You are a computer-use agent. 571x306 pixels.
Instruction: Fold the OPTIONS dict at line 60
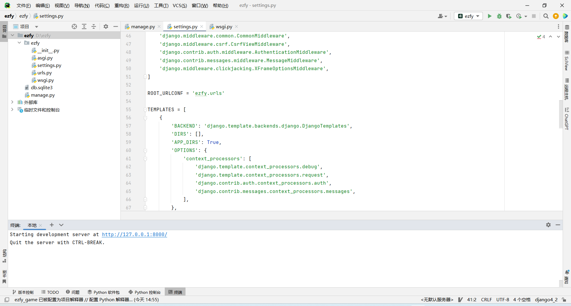coord(145,150)
